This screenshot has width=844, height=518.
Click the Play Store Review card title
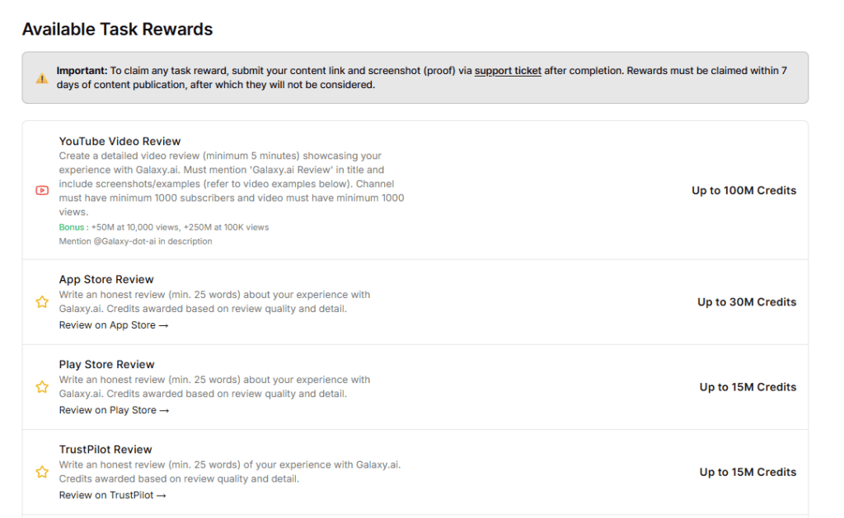point(105,364)
